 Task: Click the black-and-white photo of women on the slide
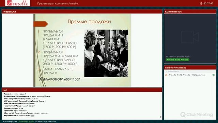coord(106,53)
